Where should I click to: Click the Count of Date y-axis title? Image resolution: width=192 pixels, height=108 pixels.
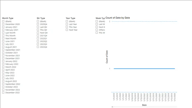click(107, 57)
